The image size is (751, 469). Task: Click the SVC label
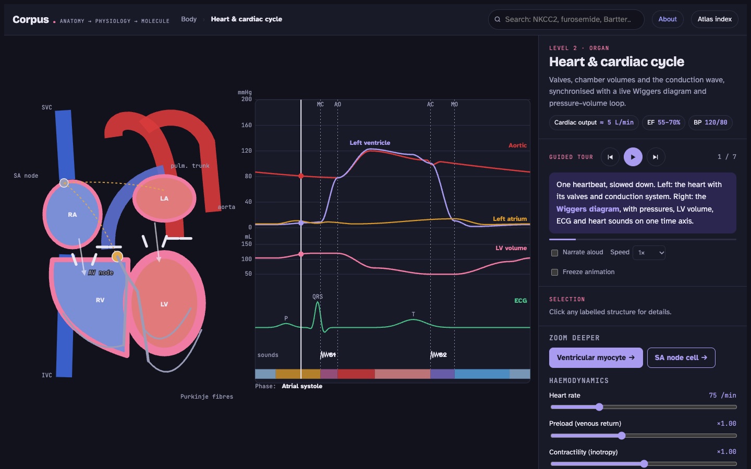point(47,107)
